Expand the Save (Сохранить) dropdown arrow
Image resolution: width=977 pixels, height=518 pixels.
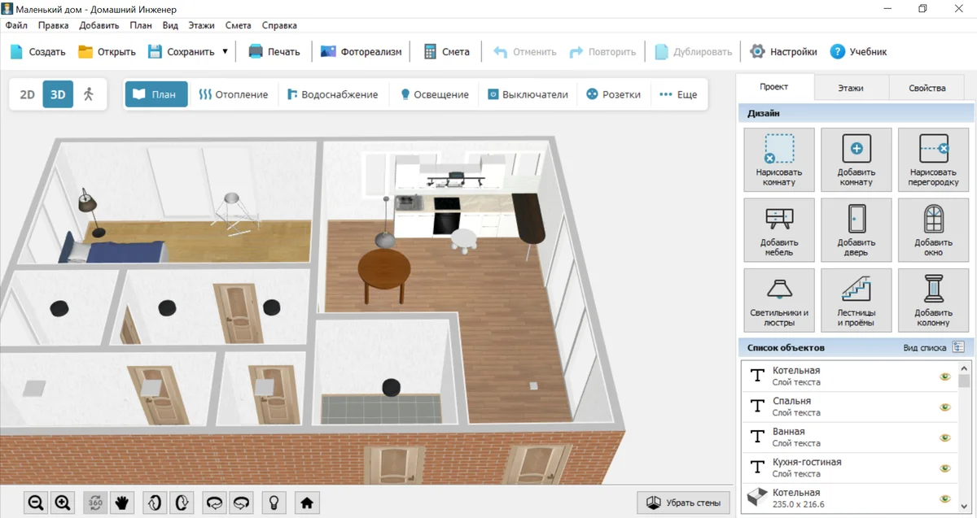point(225,51)
